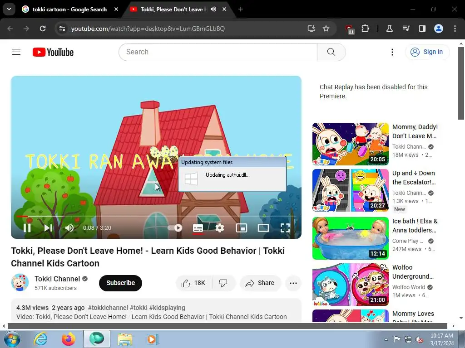
Task: Enter full screen mode
Action: [285, 227]
